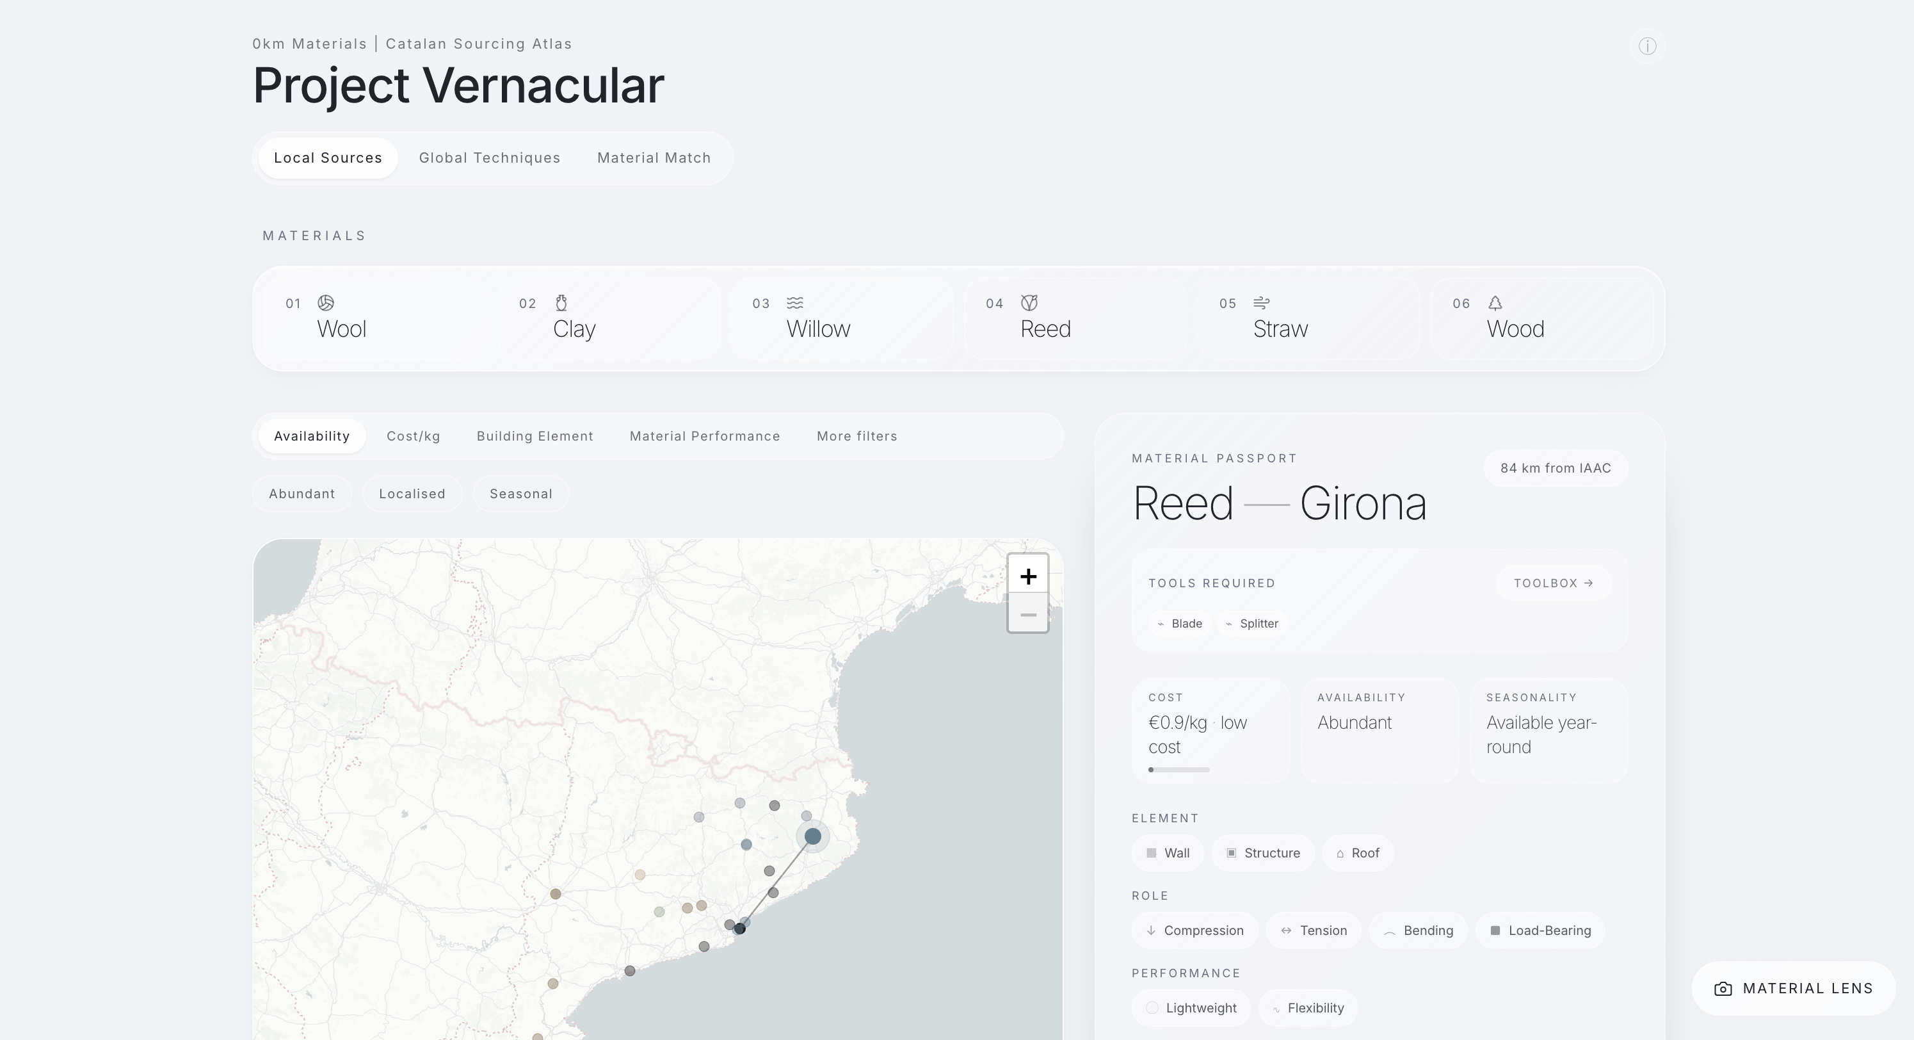This screenshot has width=1914, height=1040.
Task: Click the camera icon in Material Lens
Action: point(1723,989)
